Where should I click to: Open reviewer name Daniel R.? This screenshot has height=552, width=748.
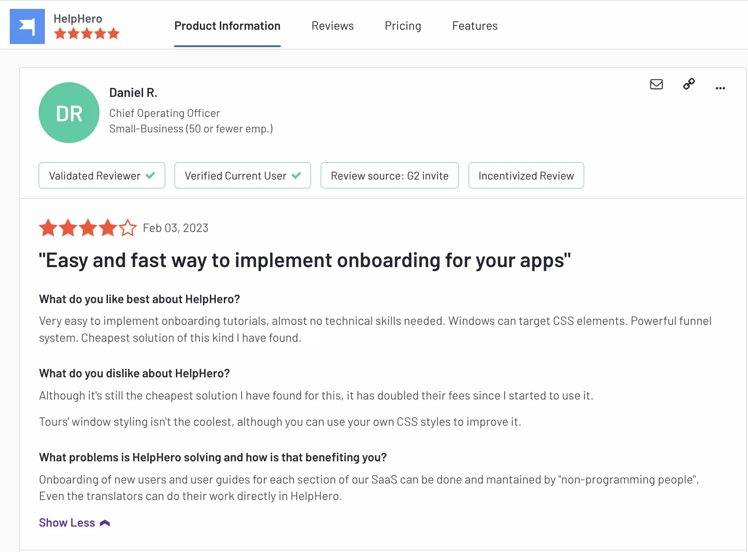[133, 92]
